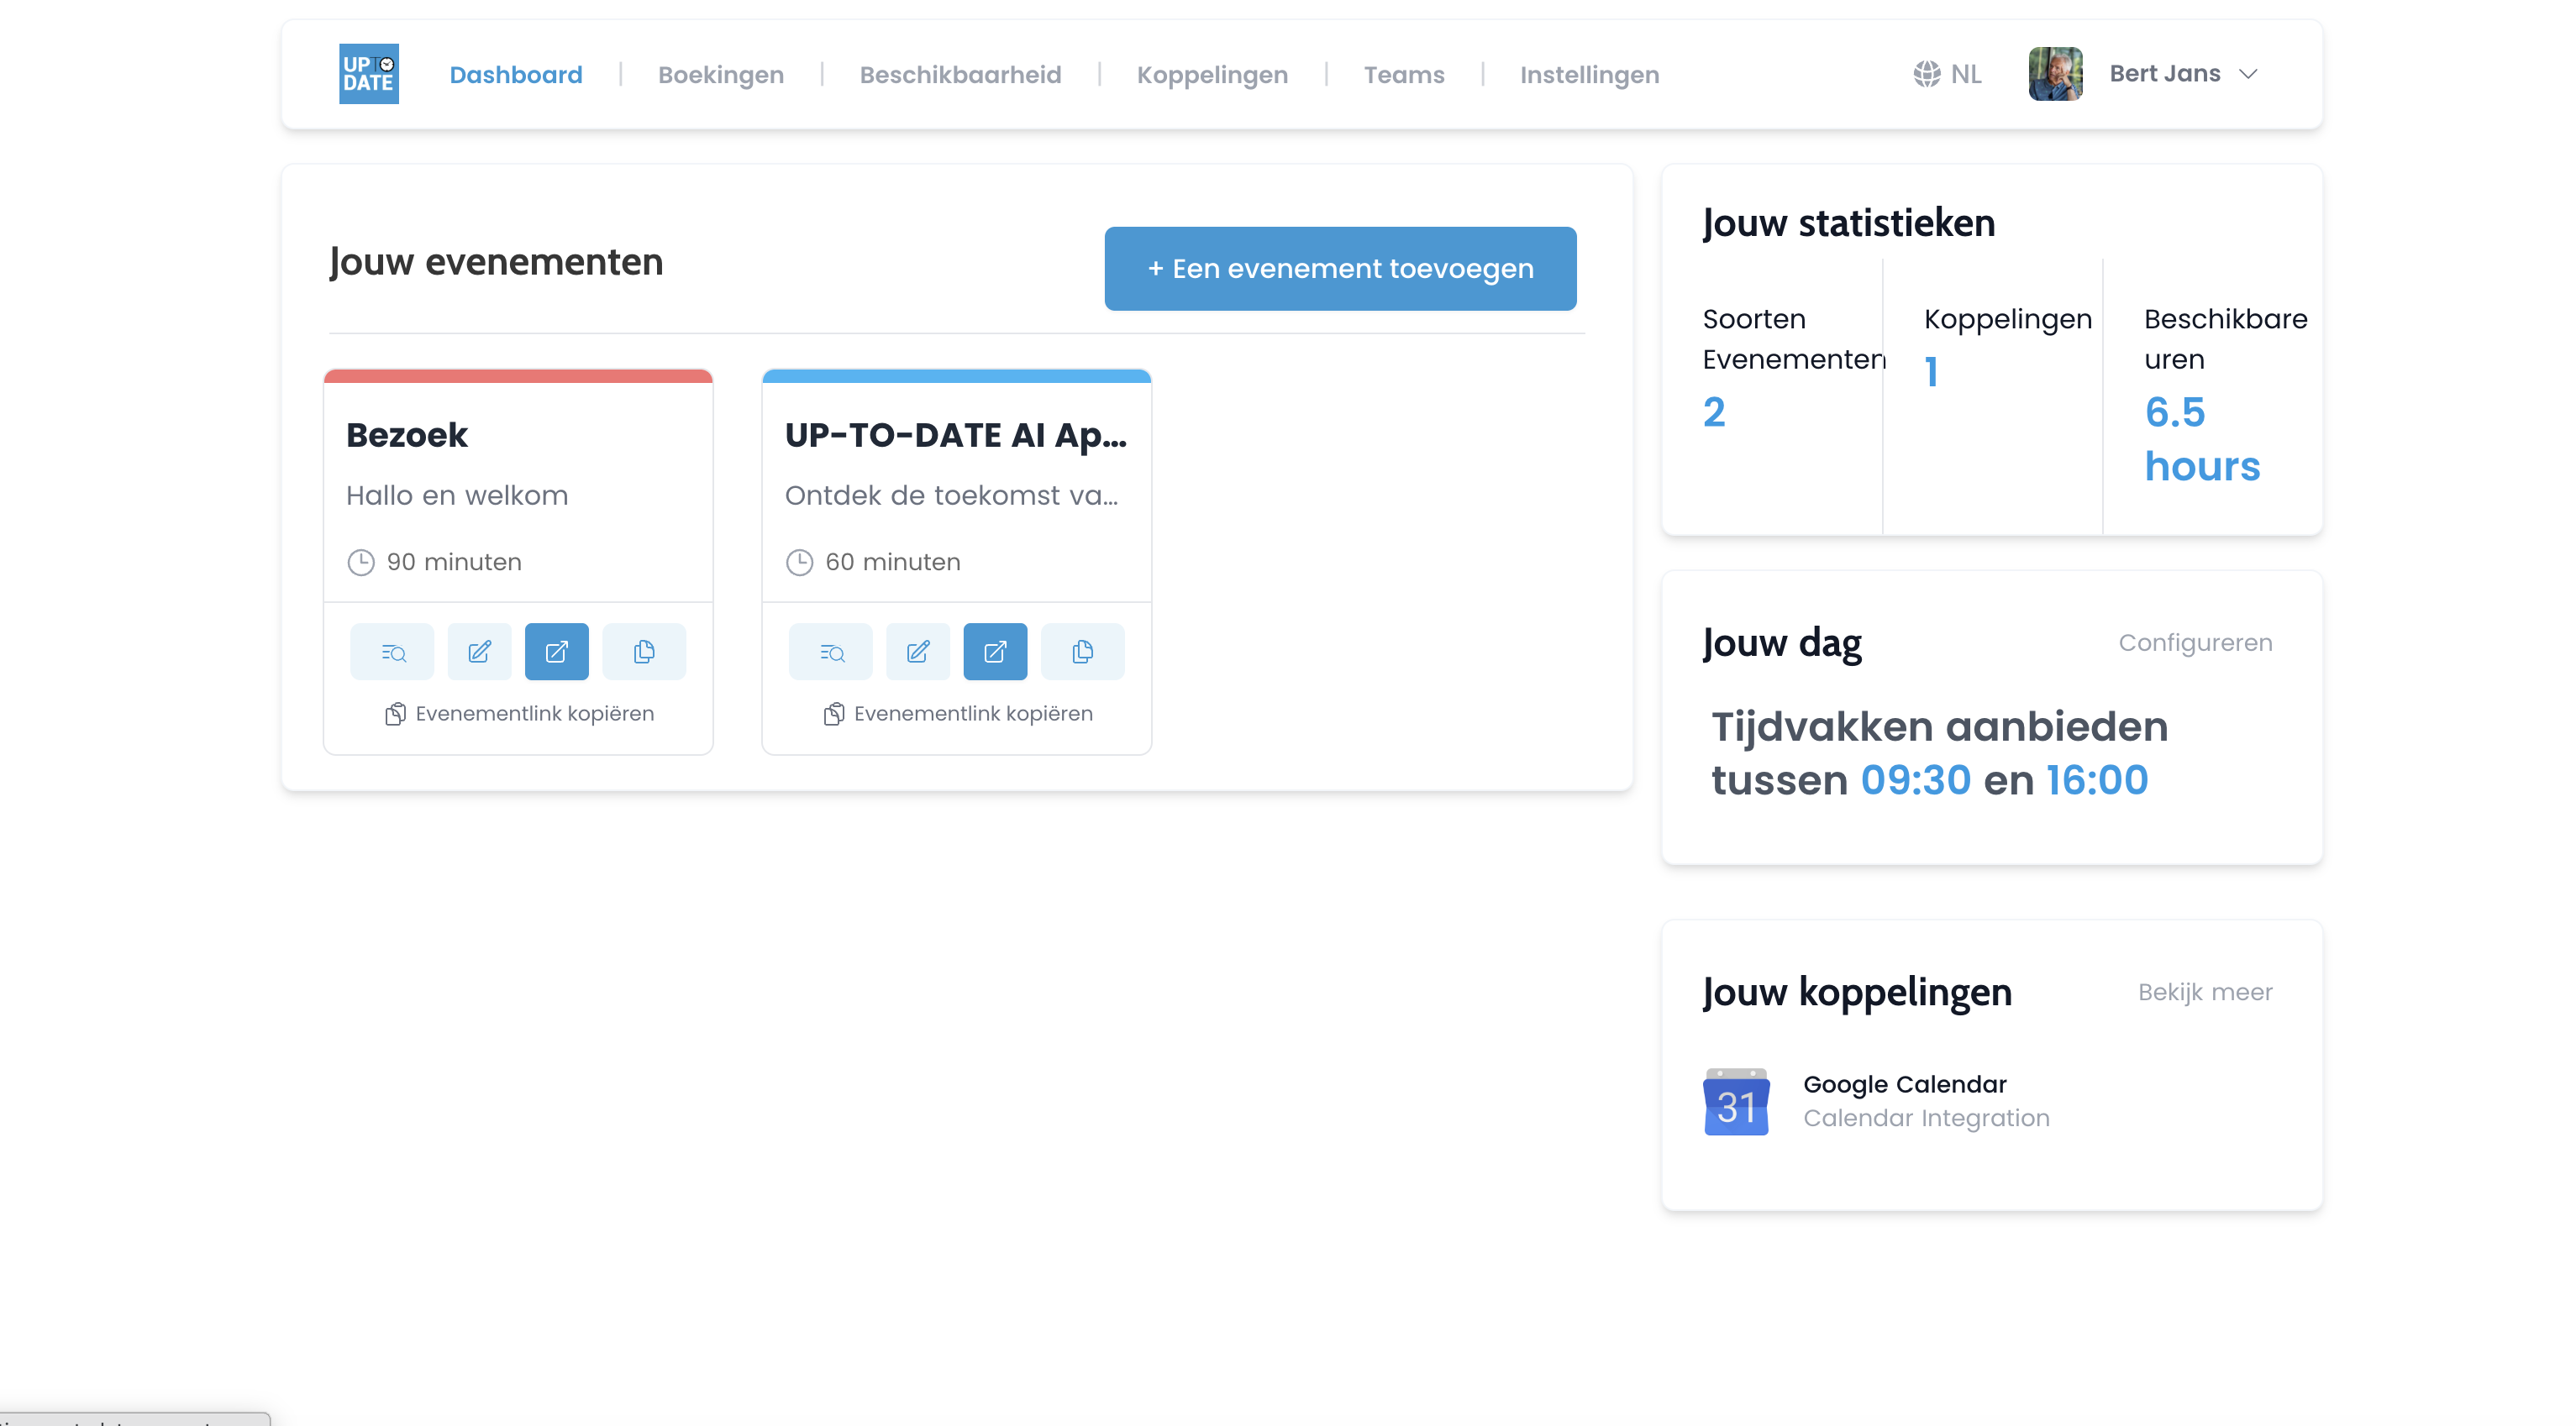Click the 16:00 end time

pos(2097,780)
